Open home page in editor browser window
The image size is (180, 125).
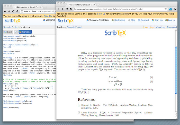[17, 11]
